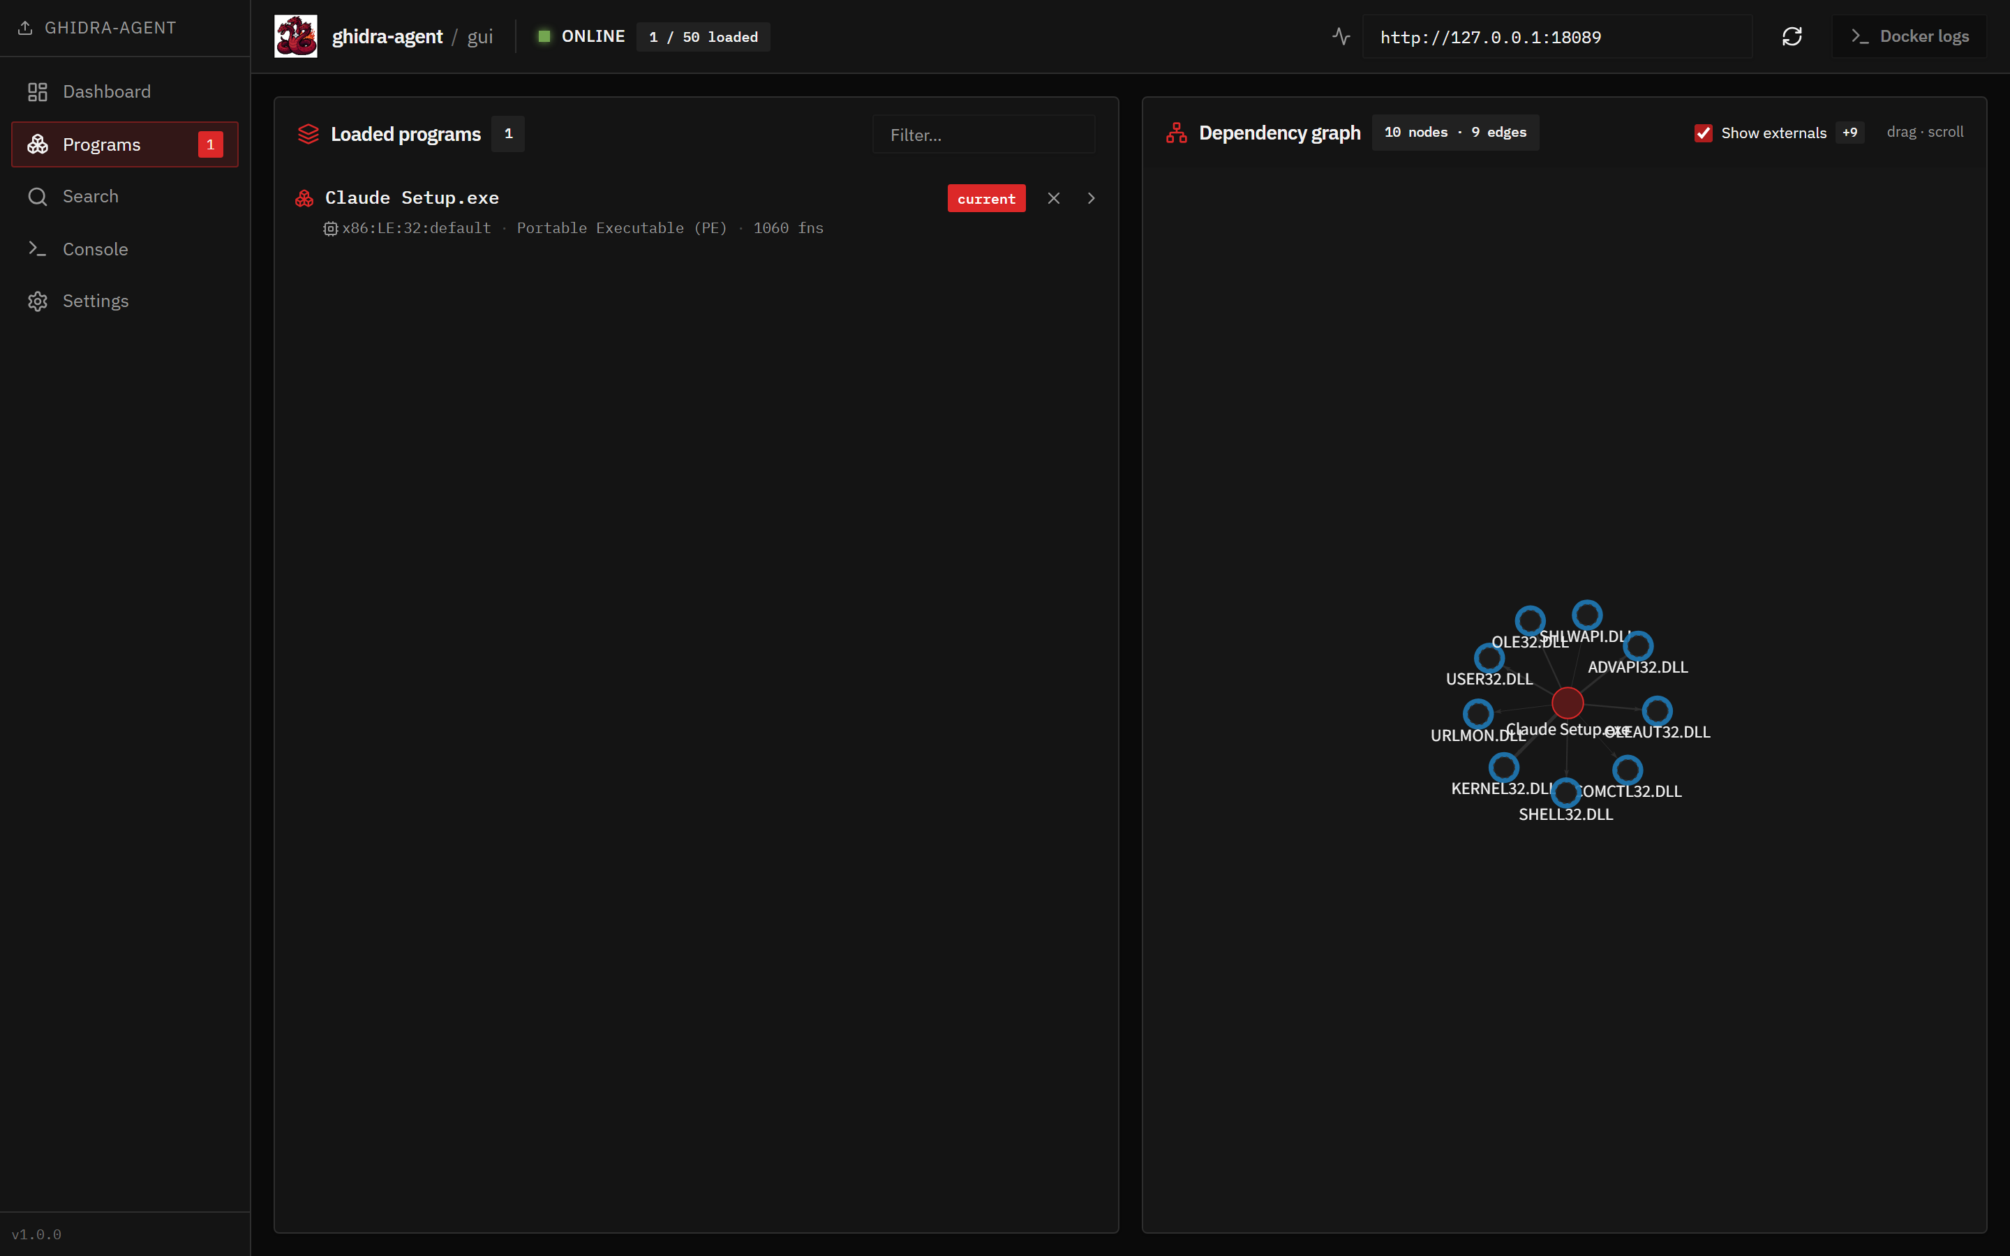
Task: Select the URLMON.DLL graph node
Action: coord(1477,712)
